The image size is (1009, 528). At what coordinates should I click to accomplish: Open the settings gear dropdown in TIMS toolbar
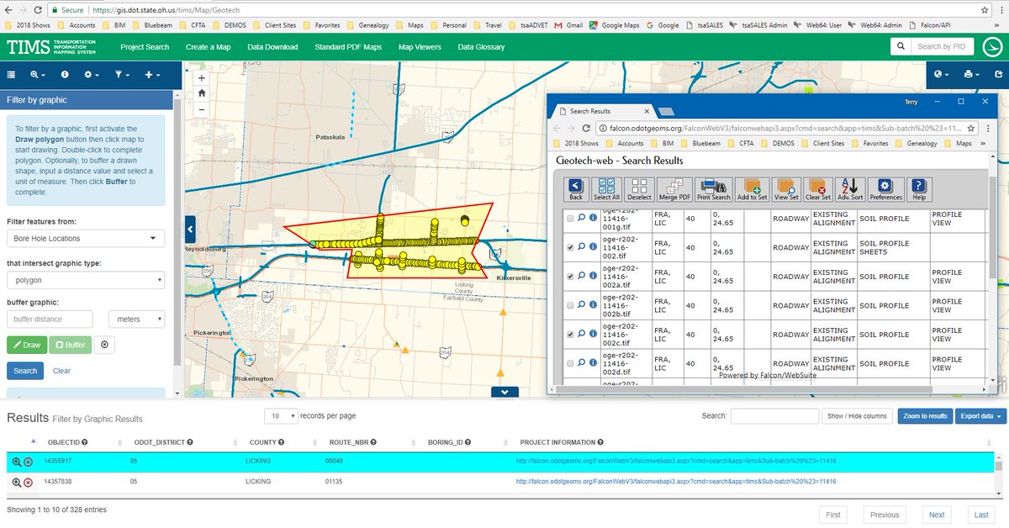pos(92,75)
